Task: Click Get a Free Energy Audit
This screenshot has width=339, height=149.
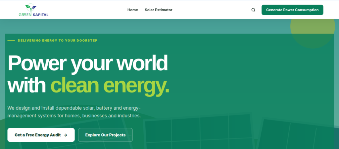Action: click(41, 135)
